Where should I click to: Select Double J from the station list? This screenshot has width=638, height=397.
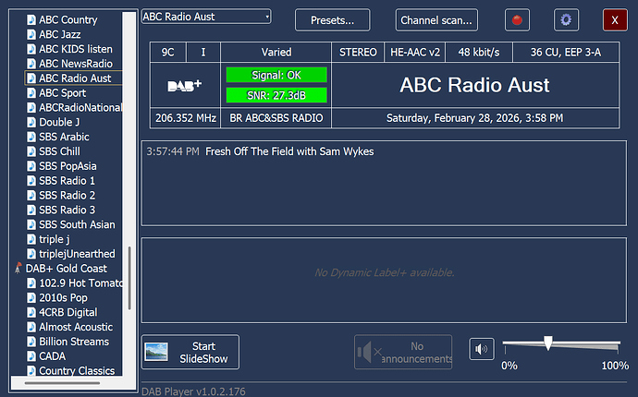coord(58,122)
